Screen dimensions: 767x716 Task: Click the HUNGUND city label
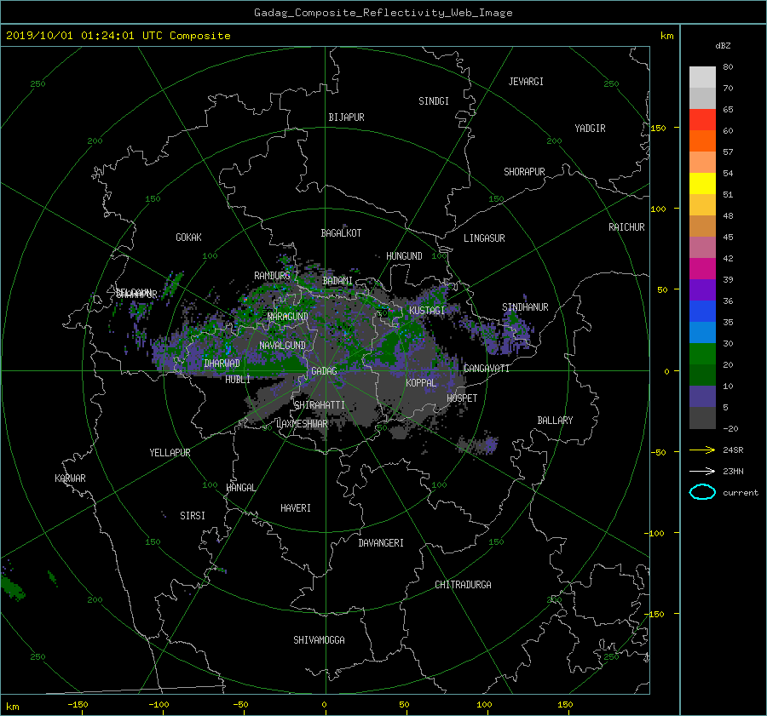pos(404,255)
